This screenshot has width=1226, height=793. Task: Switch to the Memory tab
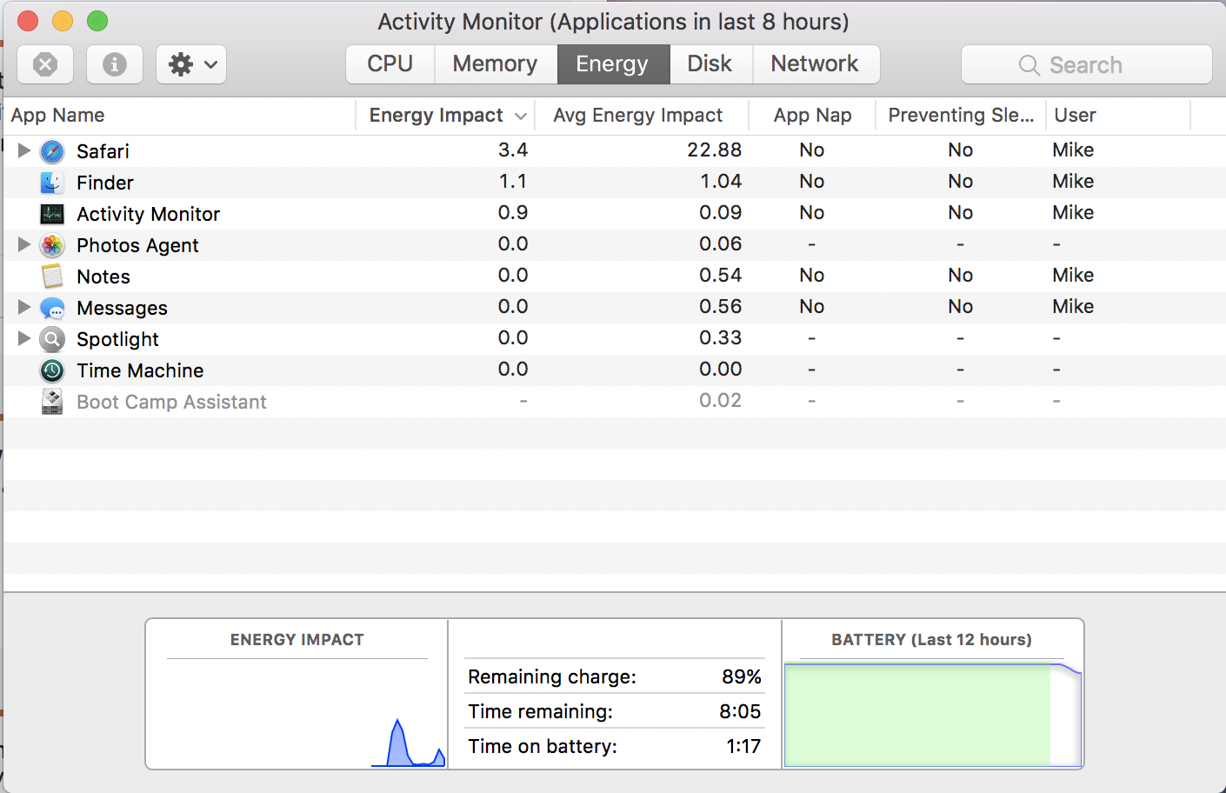(495, 64)
